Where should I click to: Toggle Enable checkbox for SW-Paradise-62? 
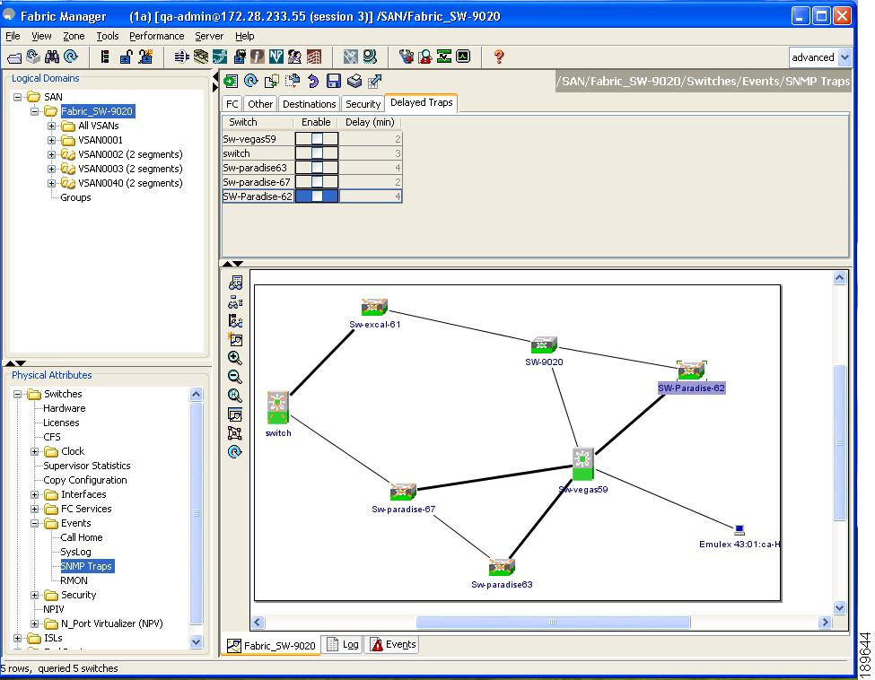point(317,196)
